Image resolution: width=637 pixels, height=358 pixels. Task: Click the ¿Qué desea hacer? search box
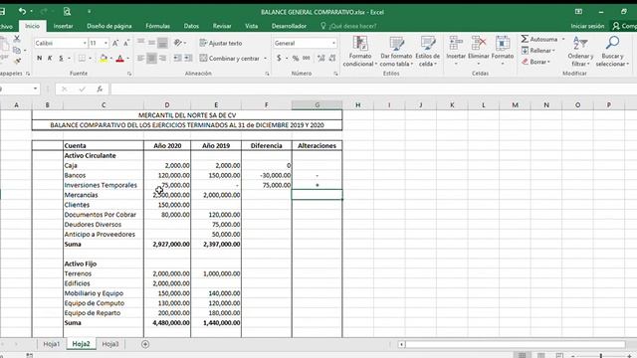pyautogui.click(x=348, y=26)
